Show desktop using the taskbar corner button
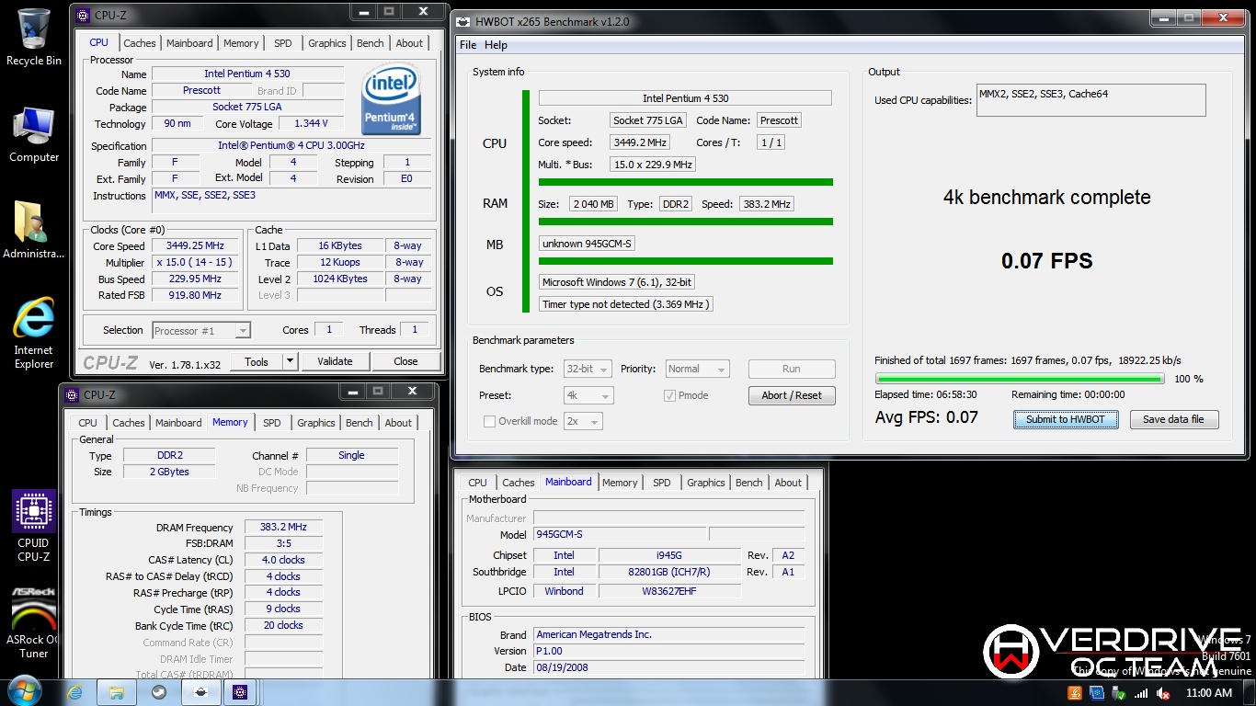This screenshot has height=706, width=1256. click(x=1250, y=692)
